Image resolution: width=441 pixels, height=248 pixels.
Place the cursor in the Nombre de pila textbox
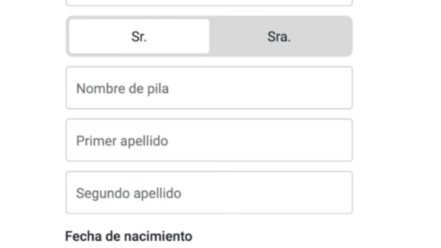[x=209, y=87]
